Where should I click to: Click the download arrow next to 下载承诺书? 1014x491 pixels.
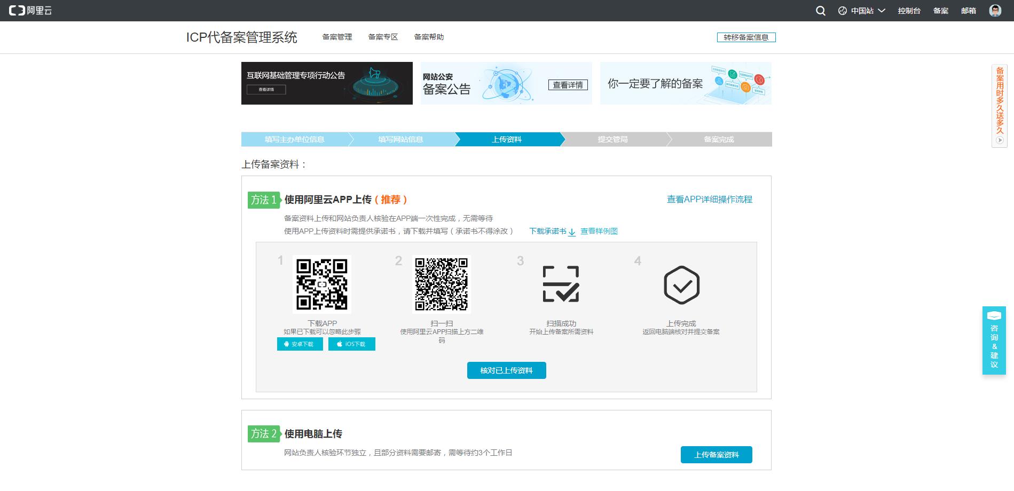pyautogui.click(x=571, y=233)
